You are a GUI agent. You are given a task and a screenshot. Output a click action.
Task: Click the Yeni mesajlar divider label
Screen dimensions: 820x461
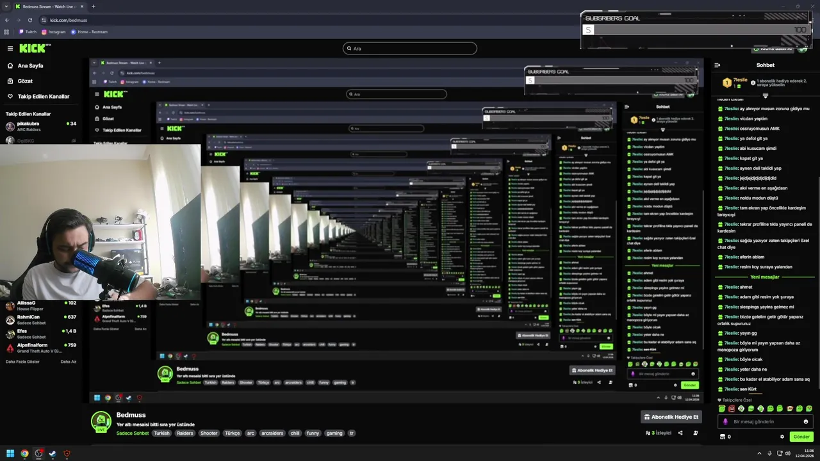point(765,277)
